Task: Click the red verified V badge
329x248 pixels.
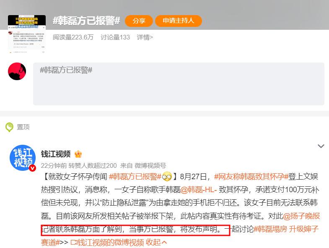Action: click(x=32, y=168)
